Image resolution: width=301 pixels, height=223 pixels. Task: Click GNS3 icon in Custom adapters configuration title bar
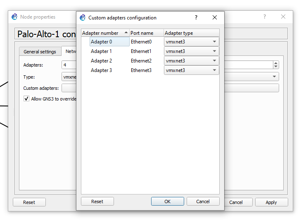pos(83,17)
